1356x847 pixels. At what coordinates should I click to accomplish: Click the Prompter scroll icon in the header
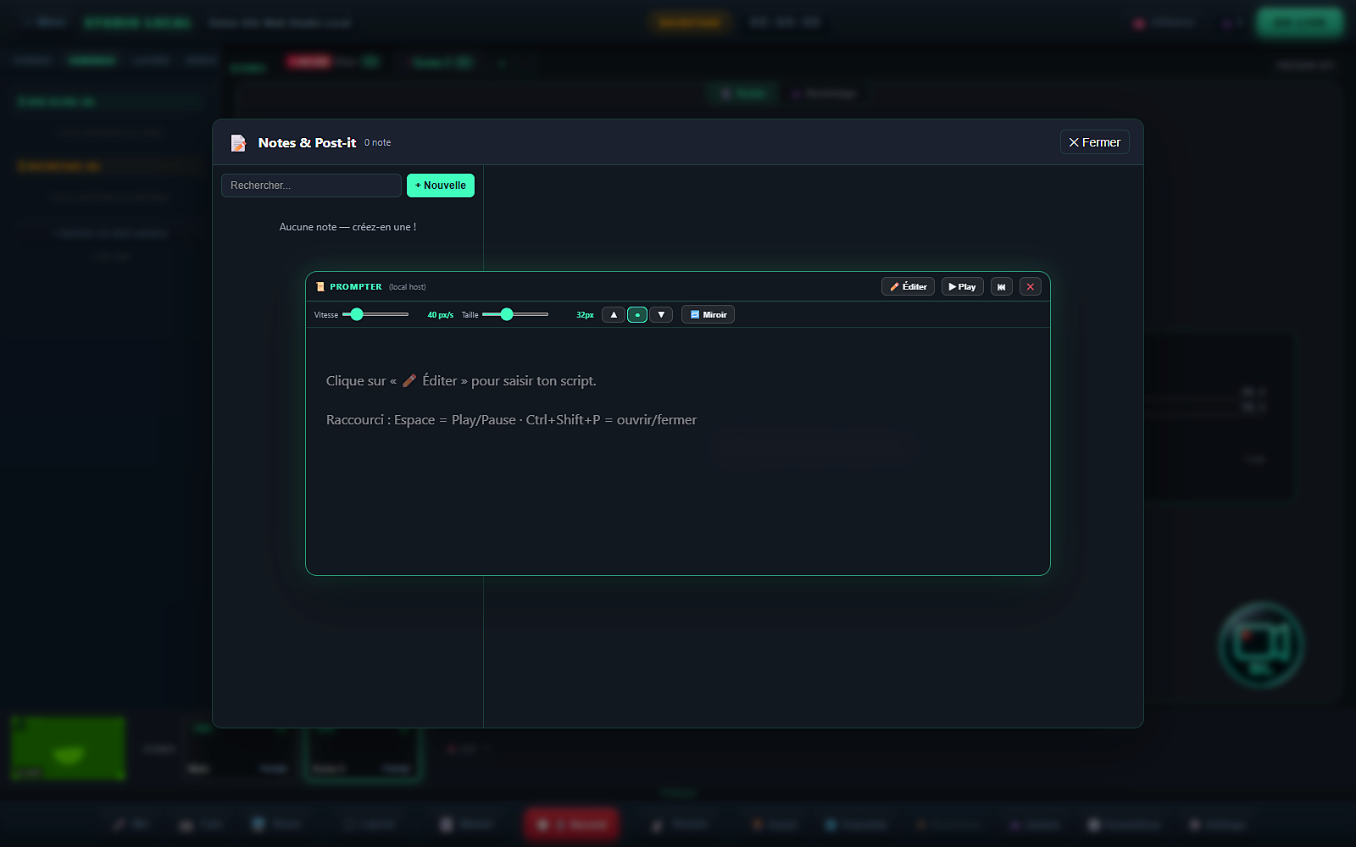320,287
